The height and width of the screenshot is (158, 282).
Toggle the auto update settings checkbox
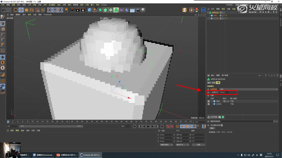[x=222, y=125]
